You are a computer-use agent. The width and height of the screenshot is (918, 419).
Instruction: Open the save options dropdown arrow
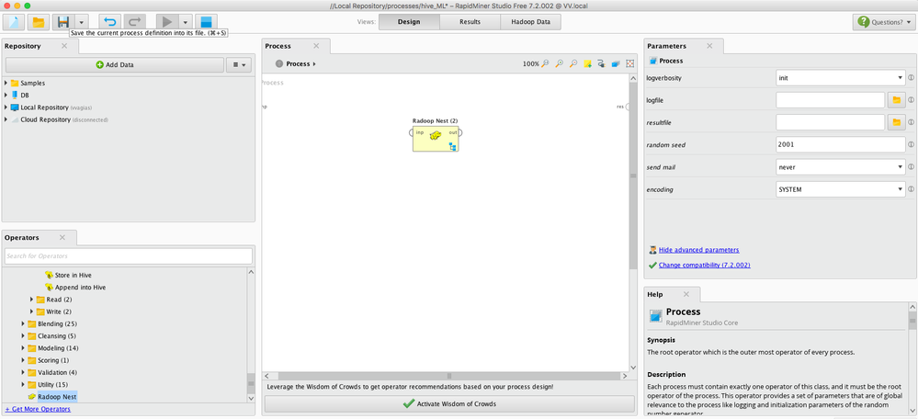click(82, 22)
